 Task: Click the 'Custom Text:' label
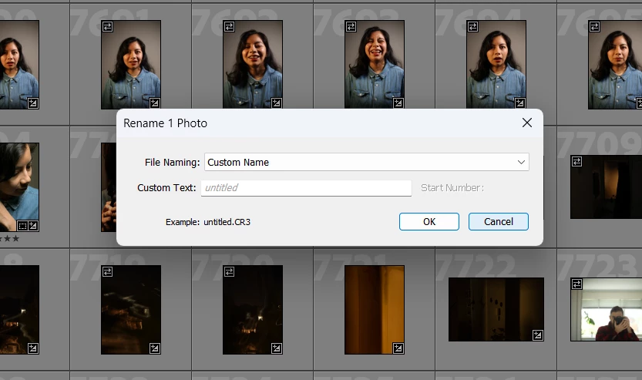166,188
